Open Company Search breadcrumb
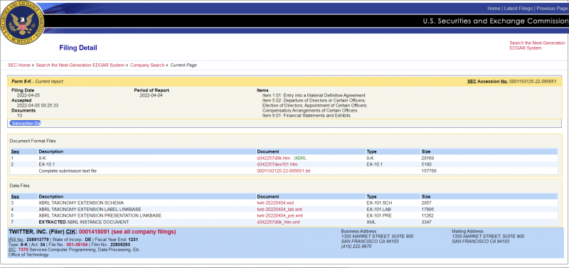Screen dimensions: 569x268 click(x=147, y=65)
